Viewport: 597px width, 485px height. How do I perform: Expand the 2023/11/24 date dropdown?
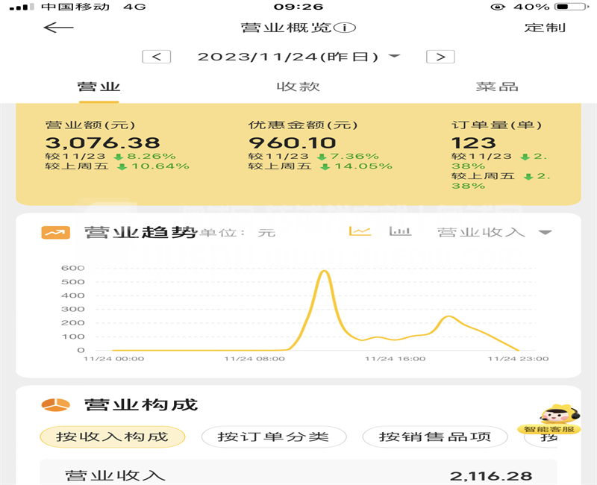tap(396, 57)
